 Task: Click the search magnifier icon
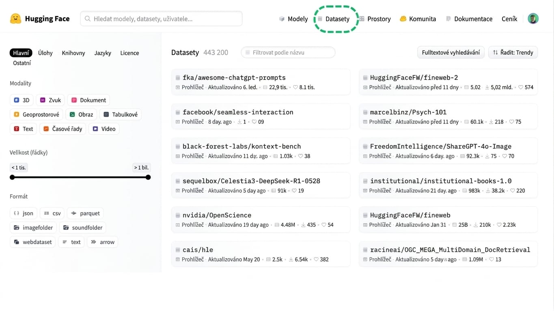point(88,19)
